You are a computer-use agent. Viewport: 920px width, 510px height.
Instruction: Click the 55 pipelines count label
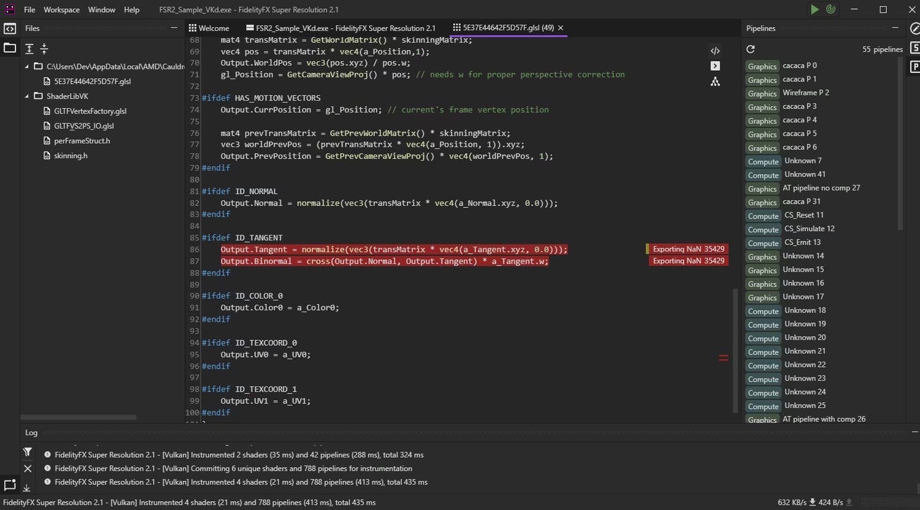882,49
